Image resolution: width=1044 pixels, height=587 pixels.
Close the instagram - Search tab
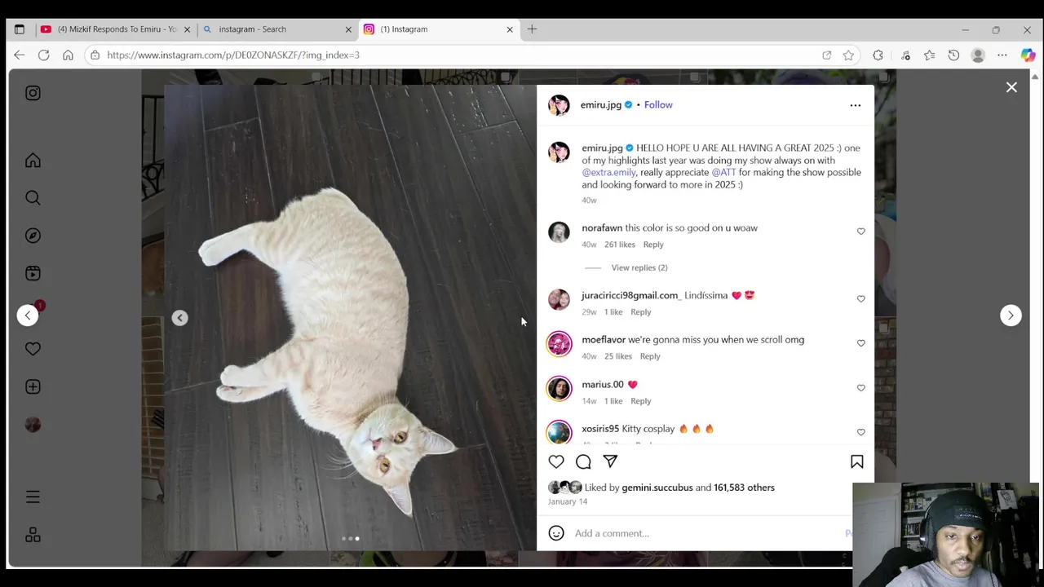pyautogui.click(x=348, y=29)
